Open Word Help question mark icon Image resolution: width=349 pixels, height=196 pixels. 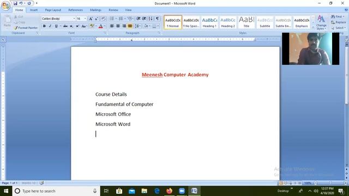pos(346,10)
